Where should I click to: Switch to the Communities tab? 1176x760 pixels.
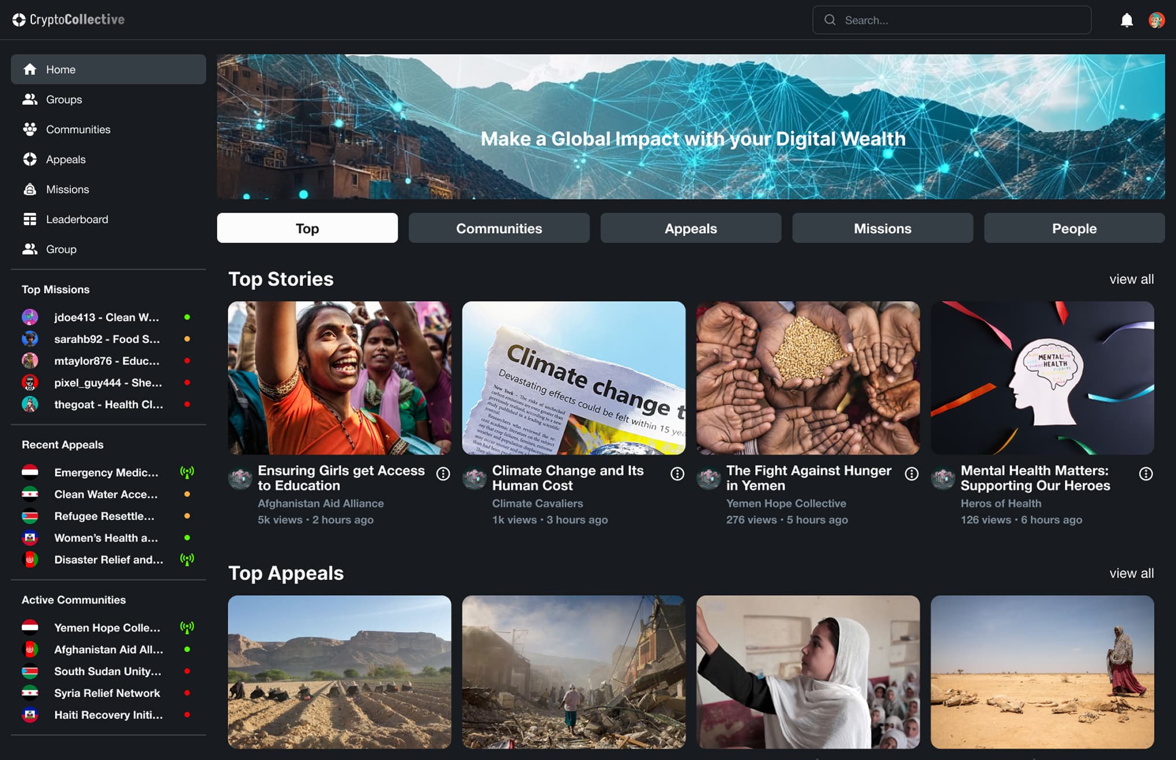pyautogui.click(x=499, y=228)
